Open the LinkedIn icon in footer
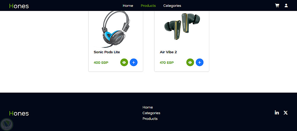This screenshot has width=297, height=131. (x=277, y=113)
